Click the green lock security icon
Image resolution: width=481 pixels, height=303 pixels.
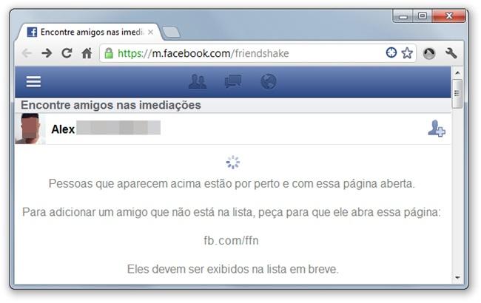[x=109, y=53]
